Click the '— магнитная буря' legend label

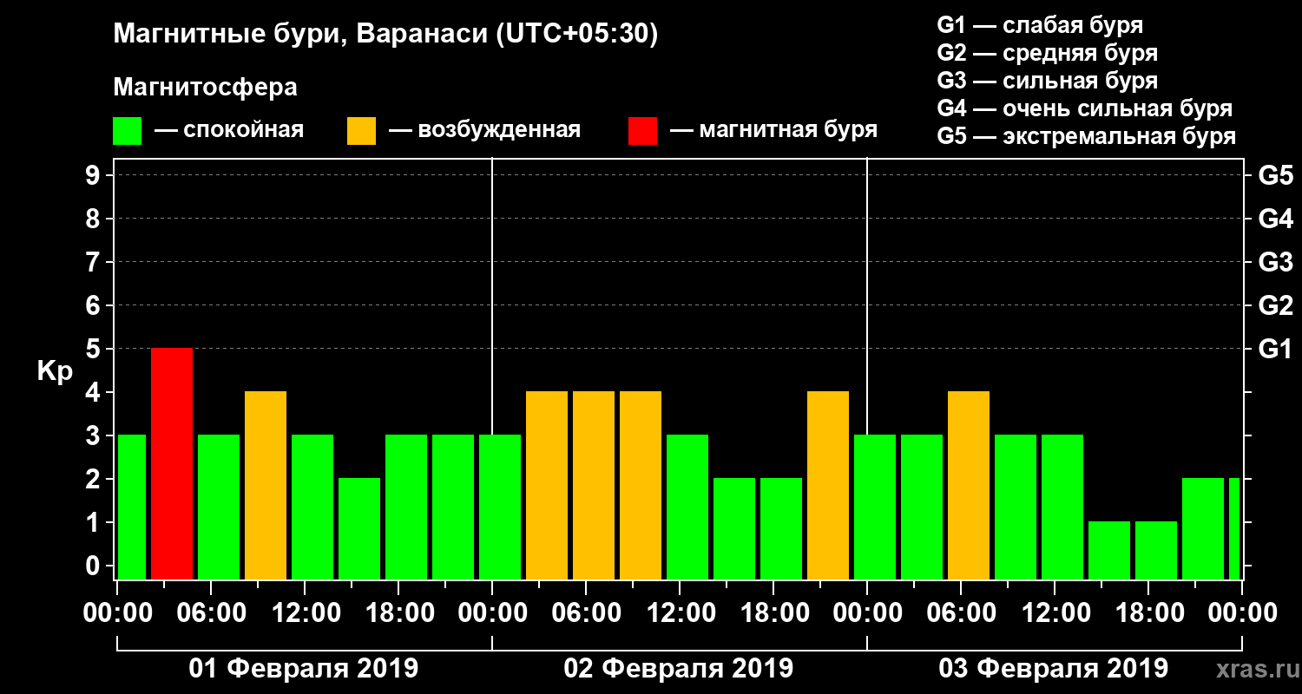774,130
